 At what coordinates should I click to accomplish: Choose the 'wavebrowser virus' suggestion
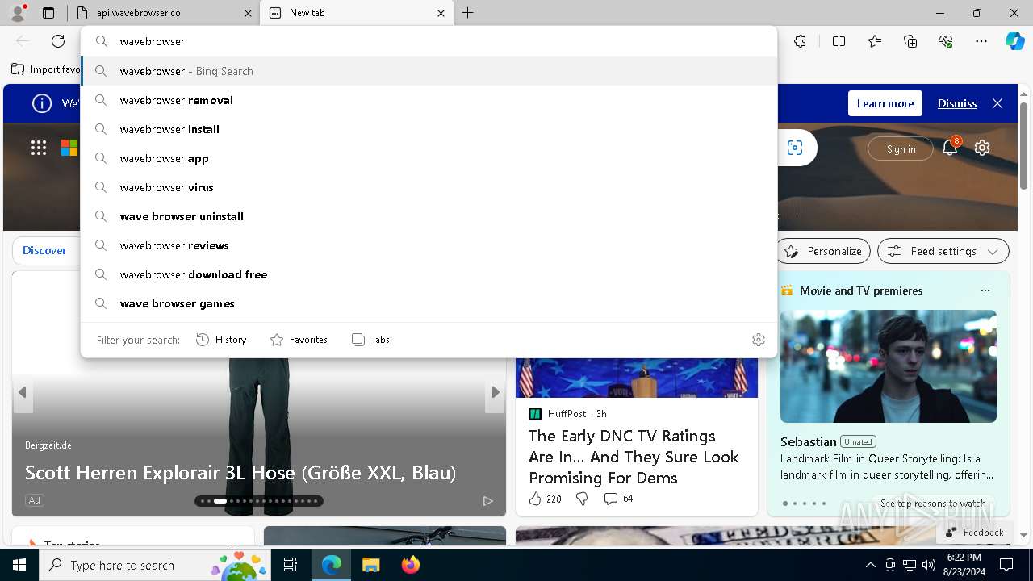coord(429,187)
